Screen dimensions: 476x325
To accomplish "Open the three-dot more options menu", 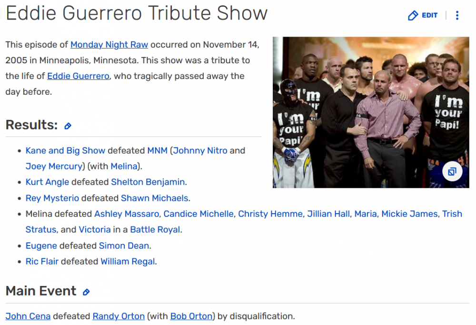I will coord(457,15).
